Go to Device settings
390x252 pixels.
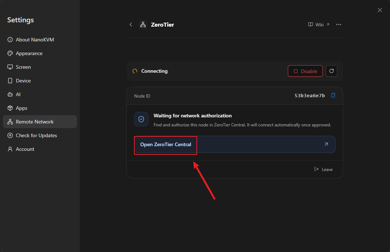40,81
